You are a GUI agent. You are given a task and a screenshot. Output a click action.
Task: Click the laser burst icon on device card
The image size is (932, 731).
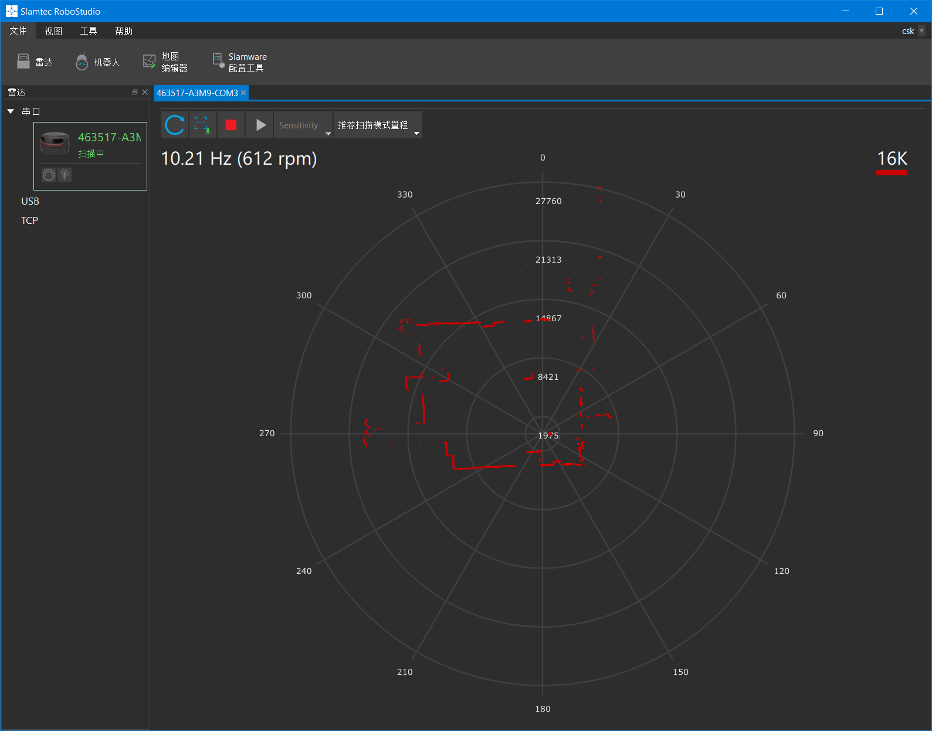tap(65, 174)
